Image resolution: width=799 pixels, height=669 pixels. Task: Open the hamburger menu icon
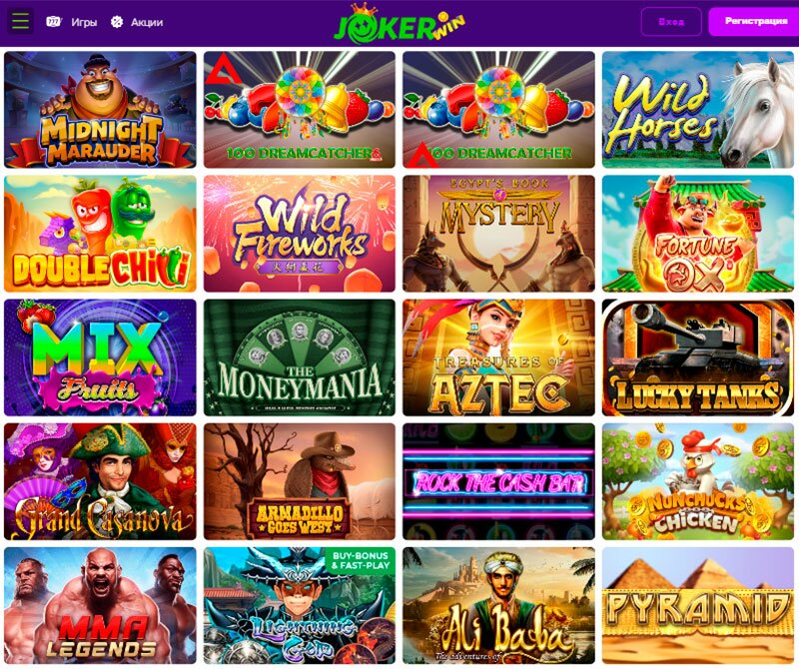tap(21, 21)
